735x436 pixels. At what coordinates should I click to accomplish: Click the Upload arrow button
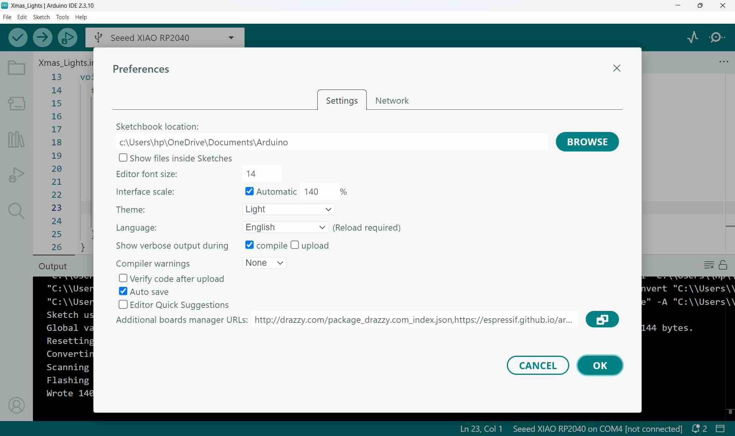42,37
